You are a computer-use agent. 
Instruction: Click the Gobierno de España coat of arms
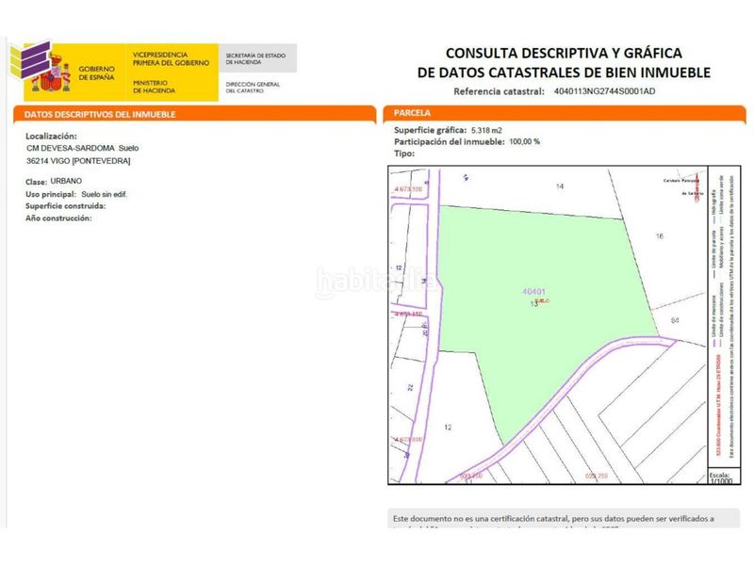click(x=52, y=75)
